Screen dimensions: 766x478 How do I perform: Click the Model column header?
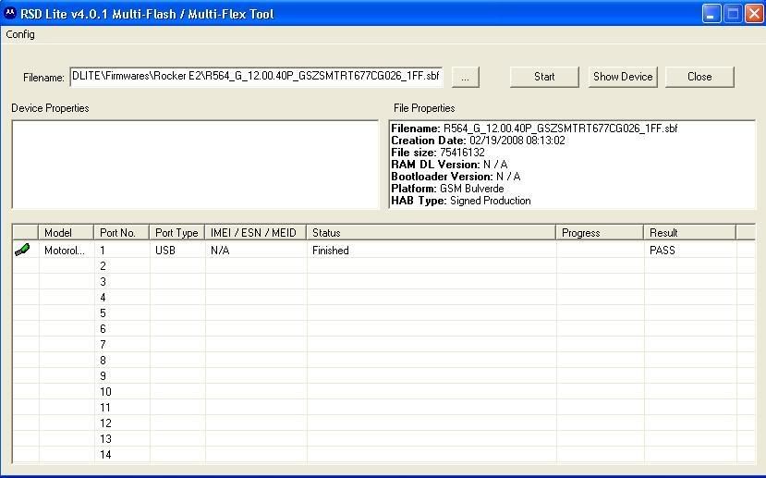pos(66,233)
